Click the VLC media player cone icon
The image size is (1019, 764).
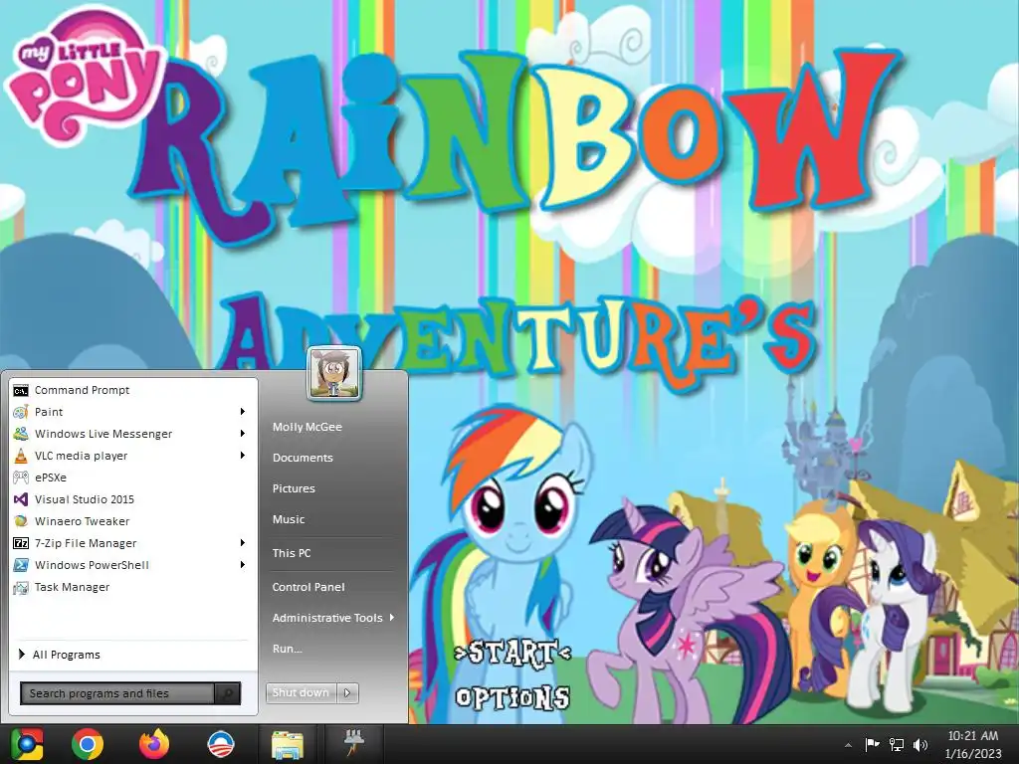point(21,456)
